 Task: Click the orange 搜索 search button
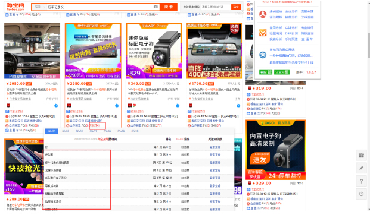(169, 7)
